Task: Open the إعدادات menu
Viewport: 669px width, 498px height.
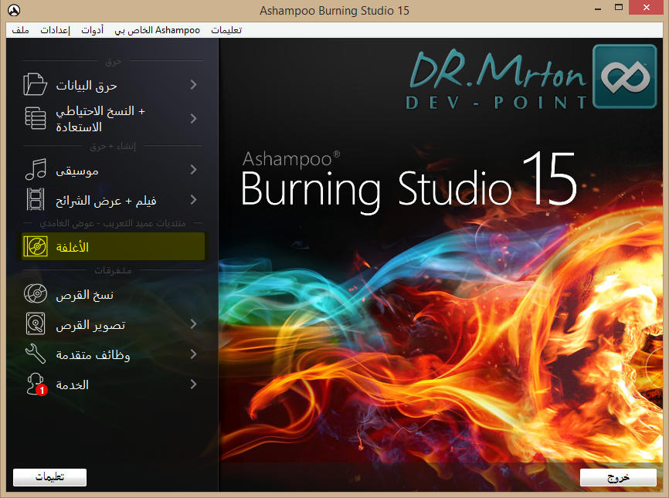Action: tap(55, 30)
